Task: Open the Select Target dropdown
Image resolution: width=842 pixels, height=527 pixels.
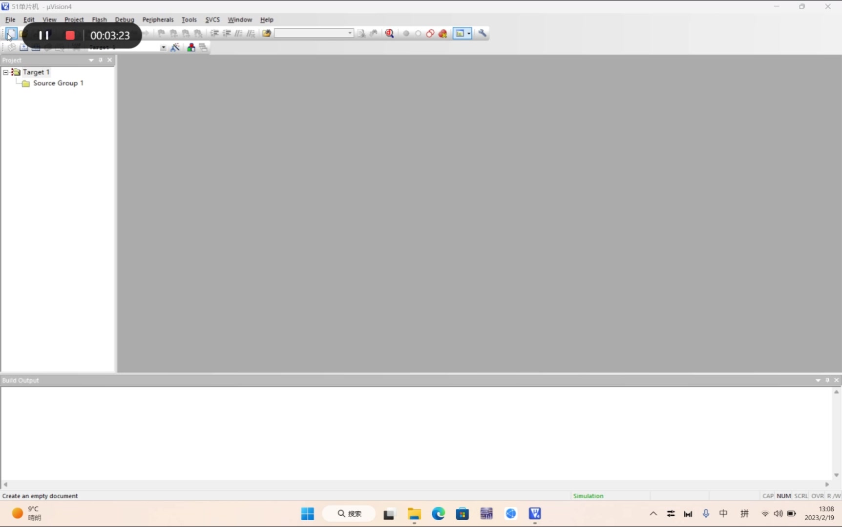Action: (163, 47)
